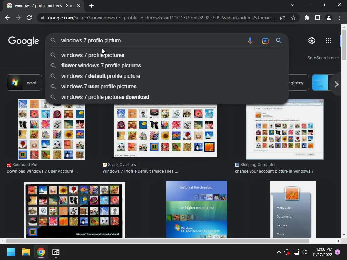Open Download Windows 7 User Account link
This screenshot has height=260, width=347.
pos(42,171)
